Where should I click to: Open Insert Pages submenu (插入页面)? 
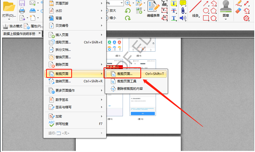75,35
